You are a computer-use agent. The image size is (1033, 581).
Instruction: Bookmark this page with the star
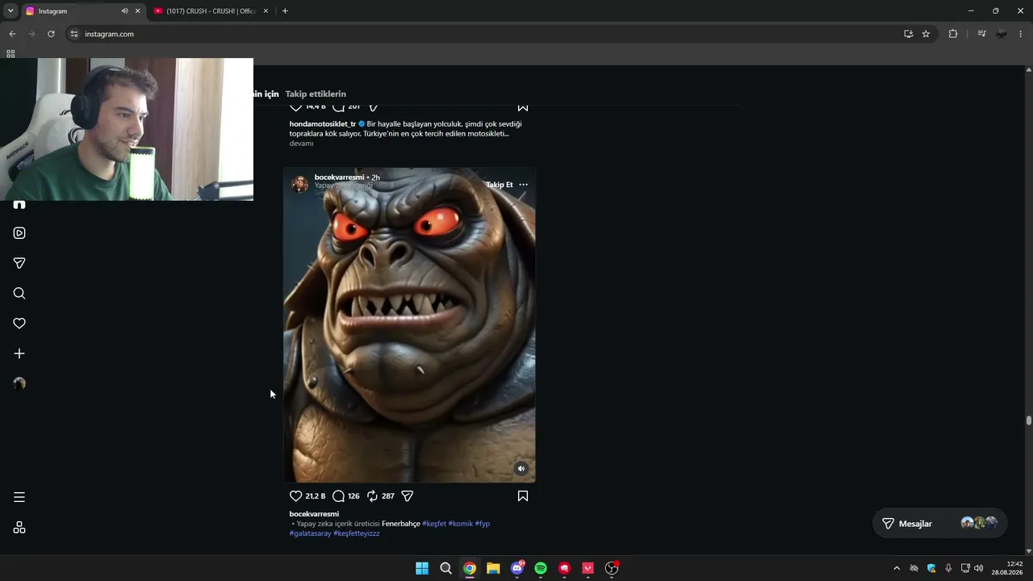[926, 34]
